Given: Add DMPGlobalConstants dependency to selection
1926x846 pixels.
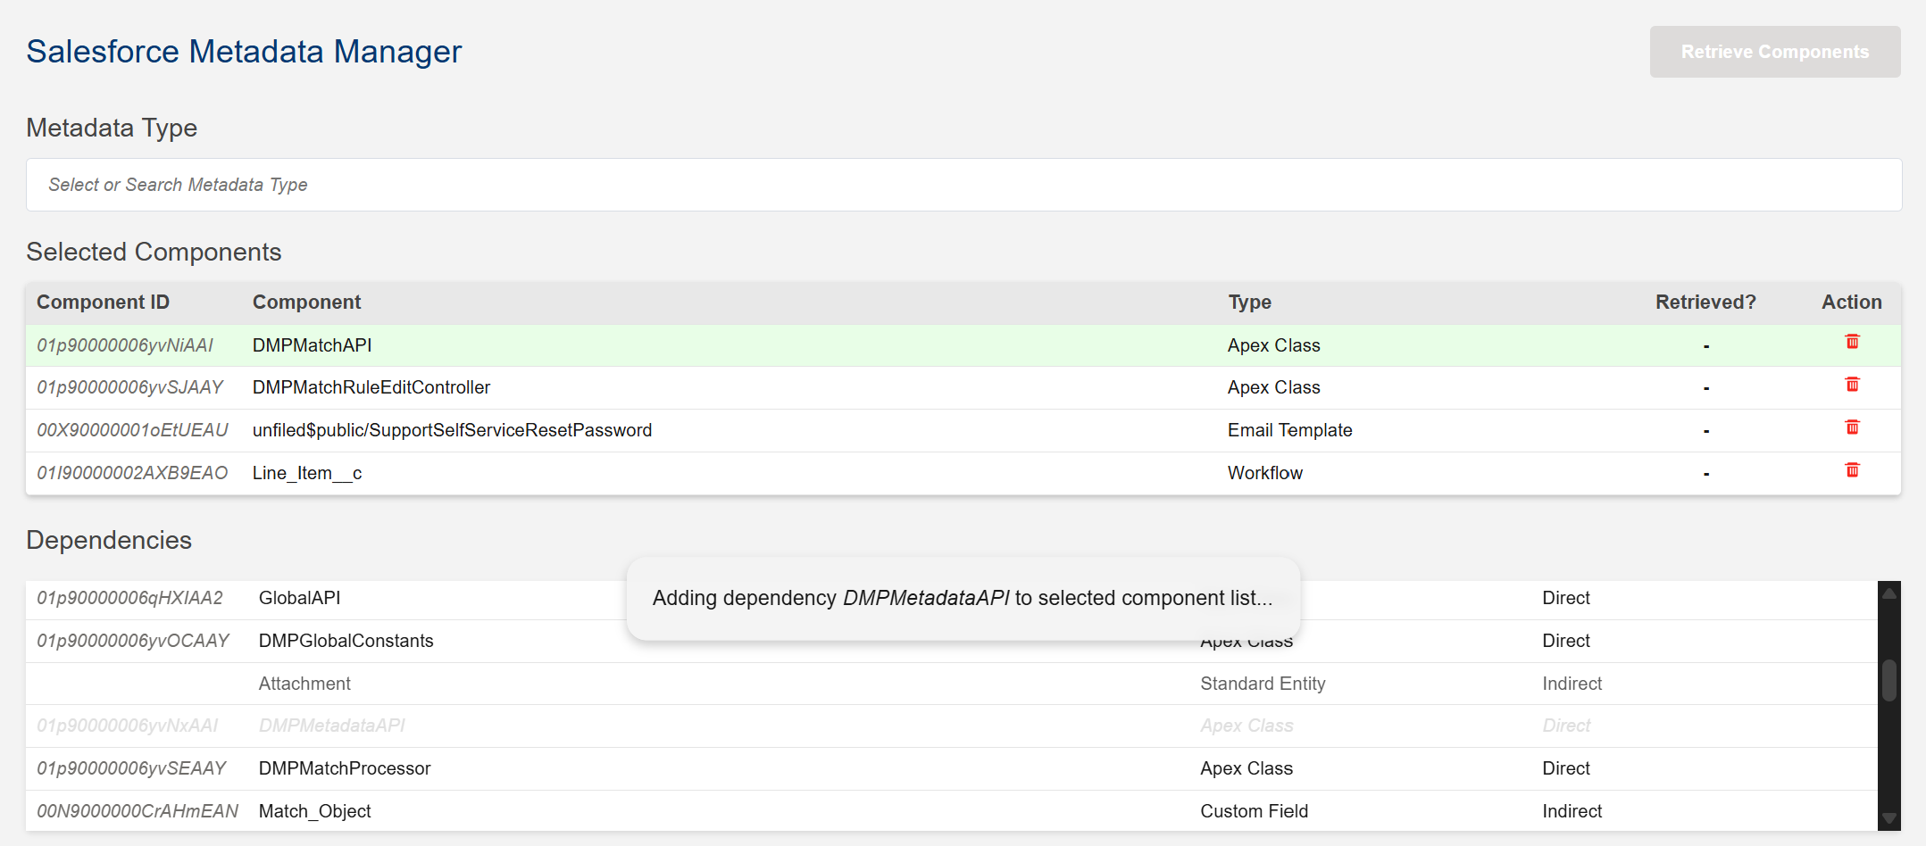Looking at the screenshot, I should click(x=952, y=641).
